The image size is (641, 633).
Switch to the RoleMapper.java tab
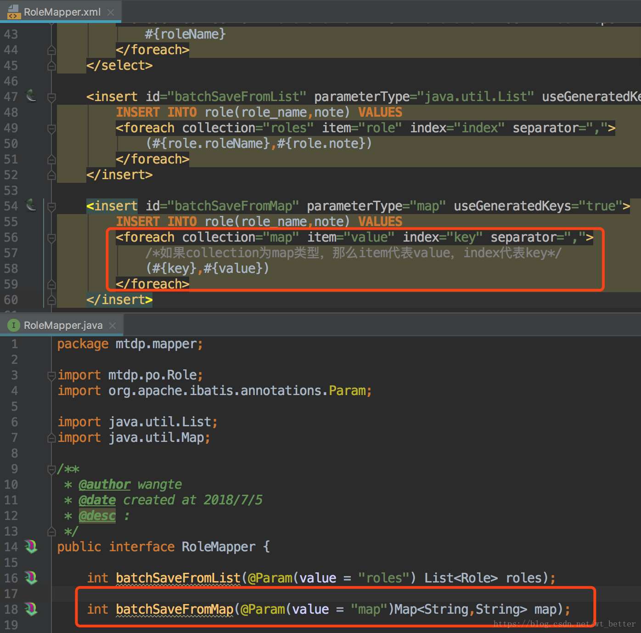click(63, 325)
